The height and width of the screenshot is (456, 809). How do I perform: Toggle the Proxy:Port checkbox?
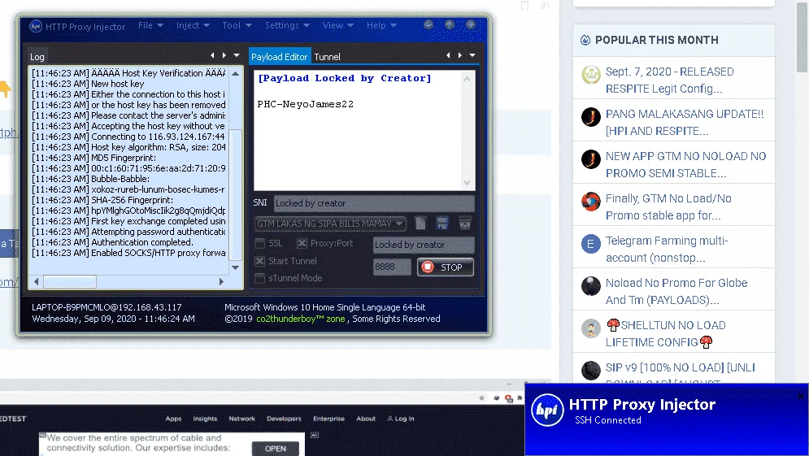coord(302,243)
